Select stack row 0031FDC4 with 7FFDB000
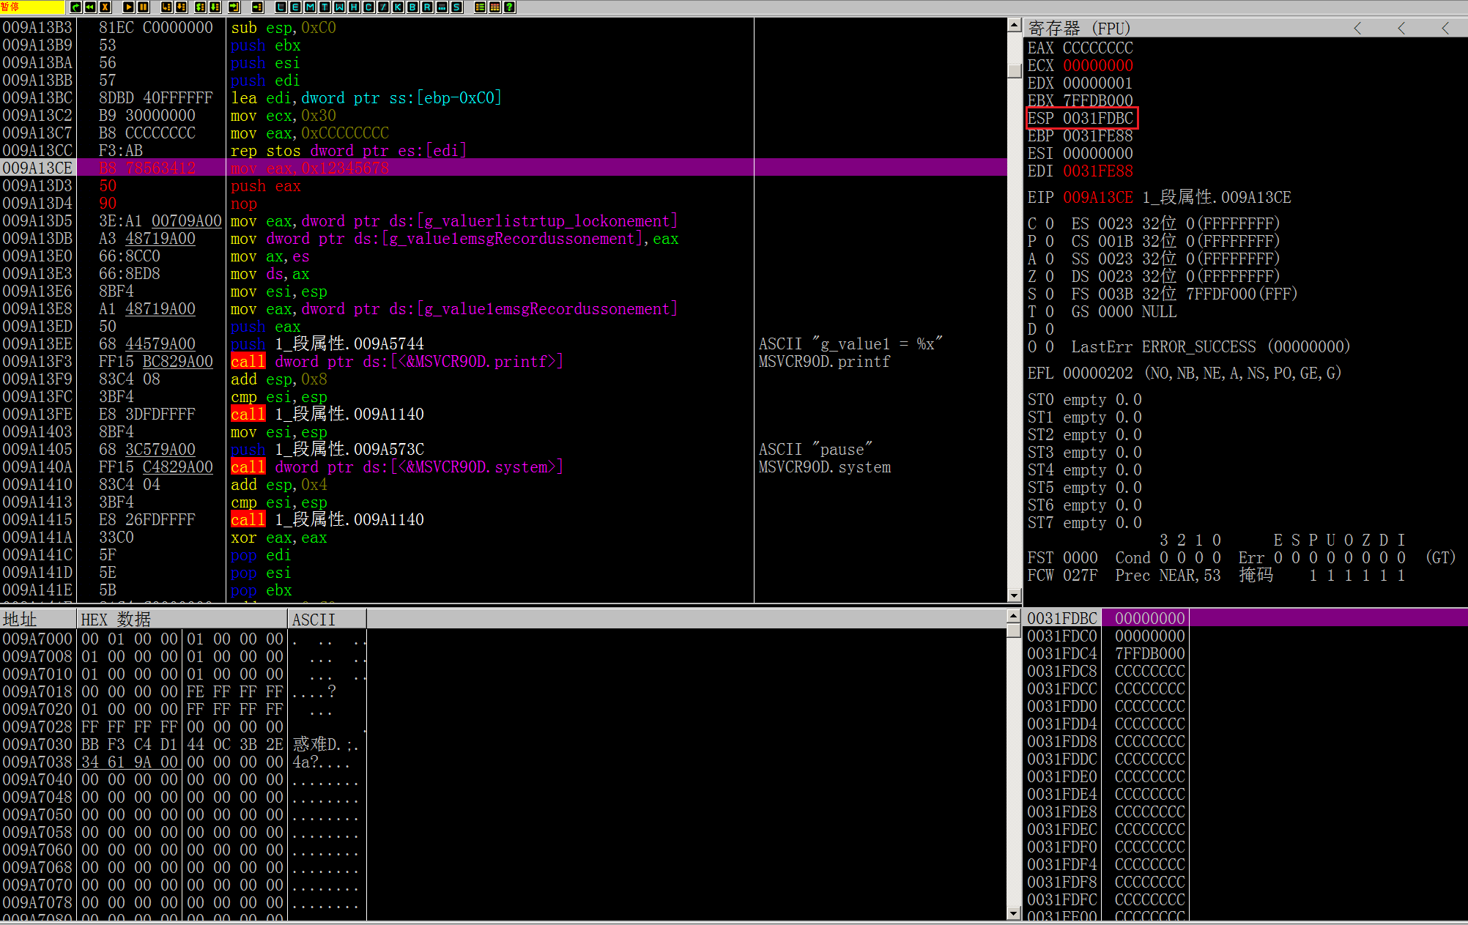 point(1245,653)
